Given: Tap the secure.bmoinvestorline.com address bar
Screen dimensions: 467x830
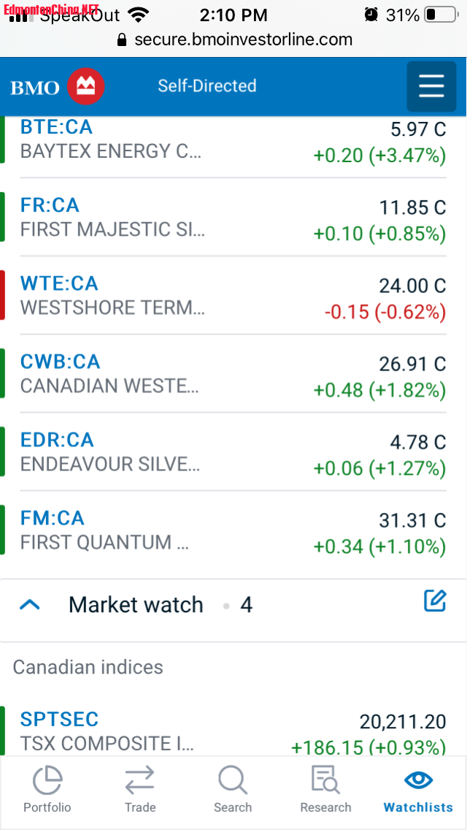Looking at the screenshot, I should [x=234, y=39].
